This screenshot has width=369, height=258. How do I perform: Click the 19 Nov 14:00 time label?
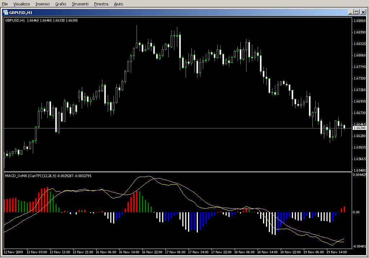point(337,252)
